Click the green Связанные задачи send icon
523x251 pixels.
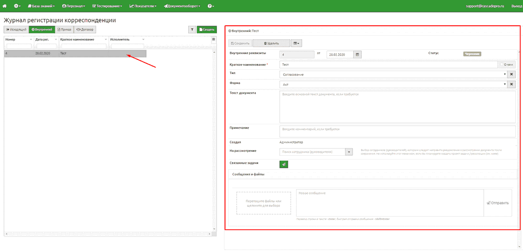pos(284,164)
